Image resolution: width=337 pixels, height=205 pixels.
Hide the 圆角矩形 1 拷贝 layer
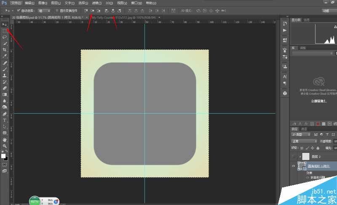point(294,166)
